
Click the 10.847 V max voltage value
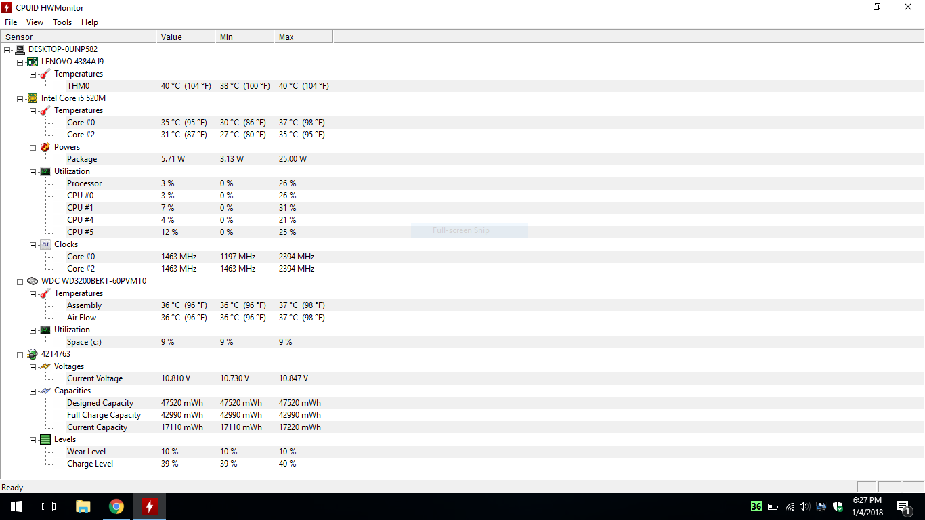coord(293,378)
